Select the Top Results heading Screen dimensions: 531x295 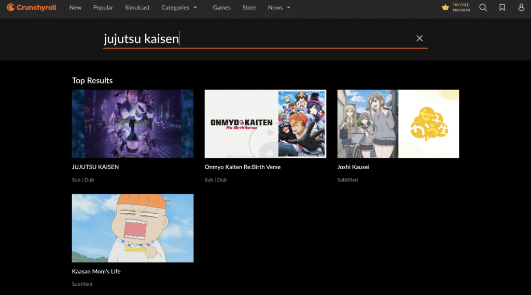pos(92,80)
